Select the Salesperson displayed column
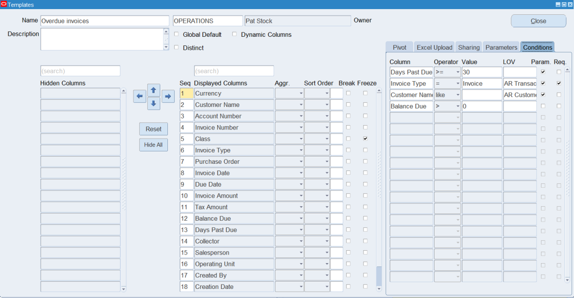The height and width of the screenshot is (298, 574). pyautogui.click(x=234, y=253)
